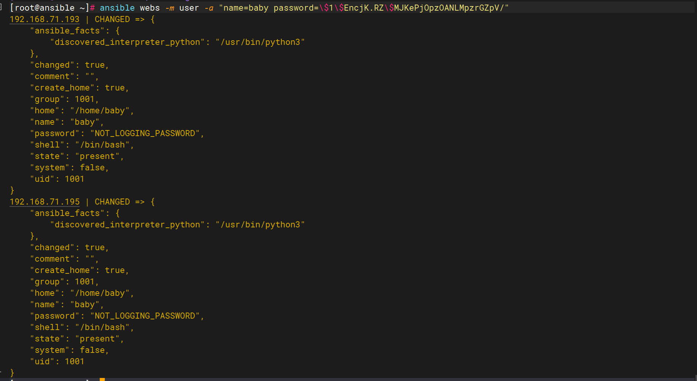The width and height of the screenshot is (697, 381).
Task: Click second host's "state": "present" line
Action: click(x=77, y=339)
